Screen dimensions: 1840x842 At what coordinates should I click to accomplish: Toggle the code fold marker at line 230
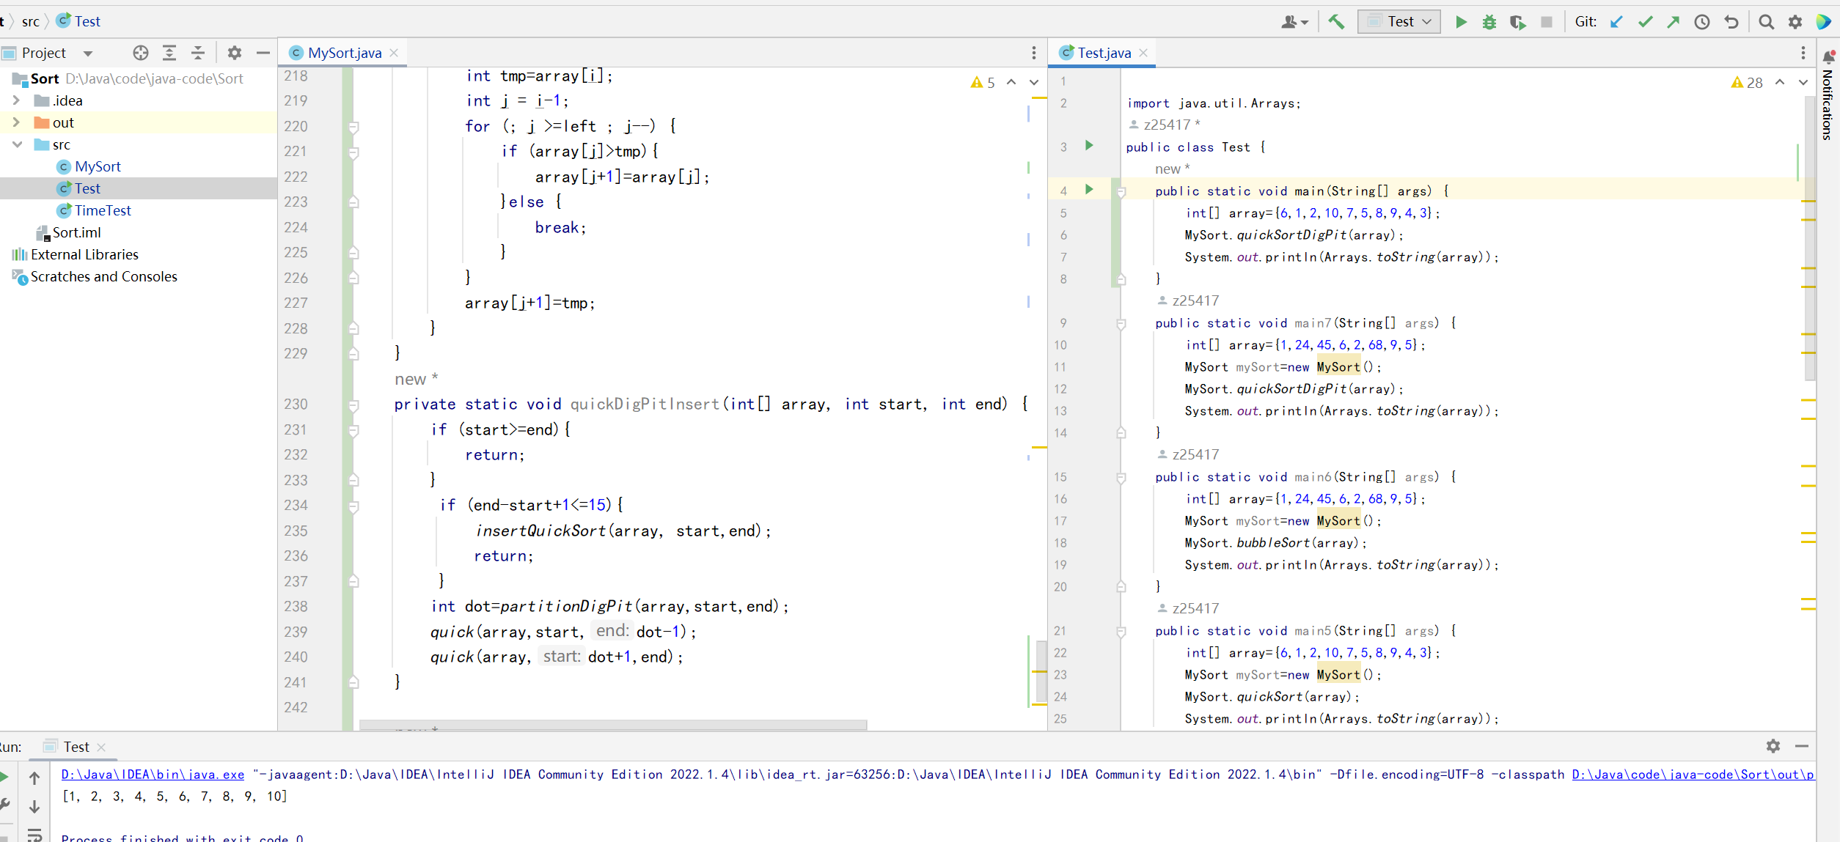pyautogui.click(x=353, y=405)
